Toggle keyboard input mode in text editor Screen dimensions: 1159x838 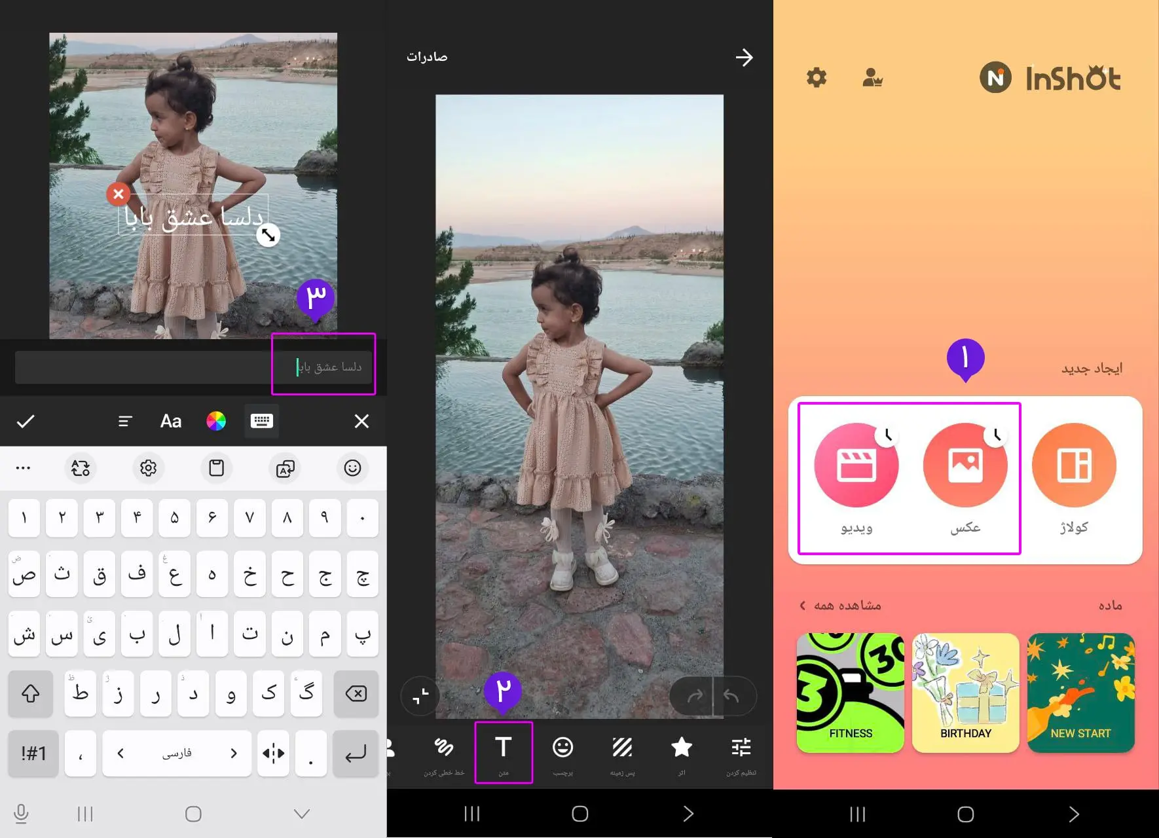tap(261, 421)
